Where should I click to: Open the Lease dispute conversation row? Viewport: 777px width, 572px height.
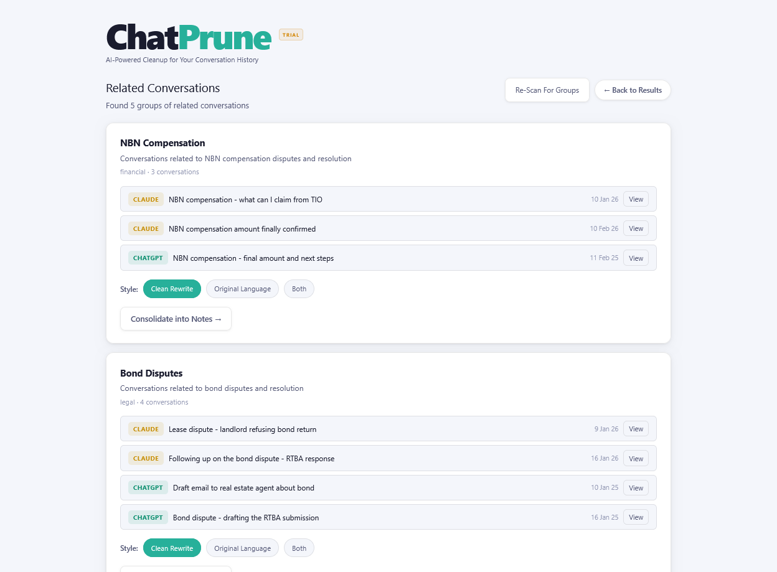click(x=388, y=429)
